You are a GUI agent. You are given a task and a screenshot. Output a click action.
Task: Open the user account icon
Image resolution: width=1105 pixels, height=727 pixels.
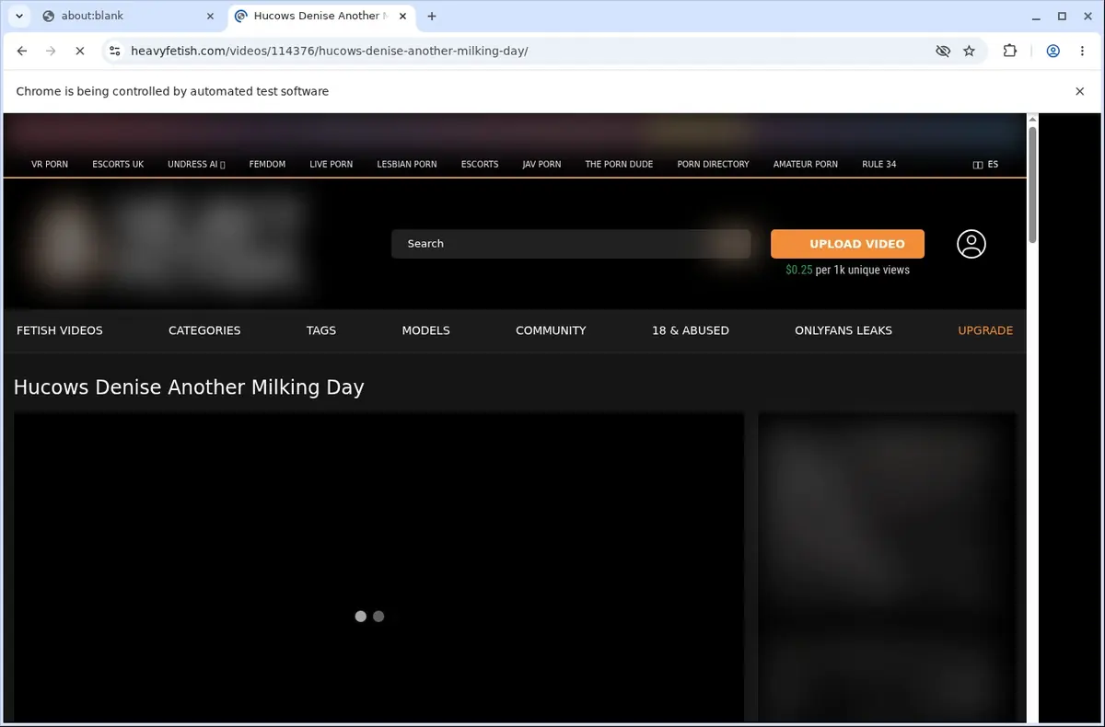click(x=971, y=244)
